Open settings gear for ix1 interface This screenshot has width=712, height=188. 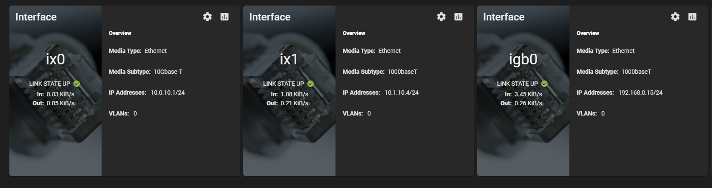click(x=441, y=17)
